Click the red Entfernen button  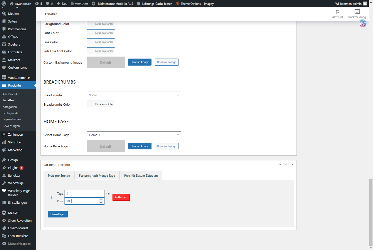point(121,197)
